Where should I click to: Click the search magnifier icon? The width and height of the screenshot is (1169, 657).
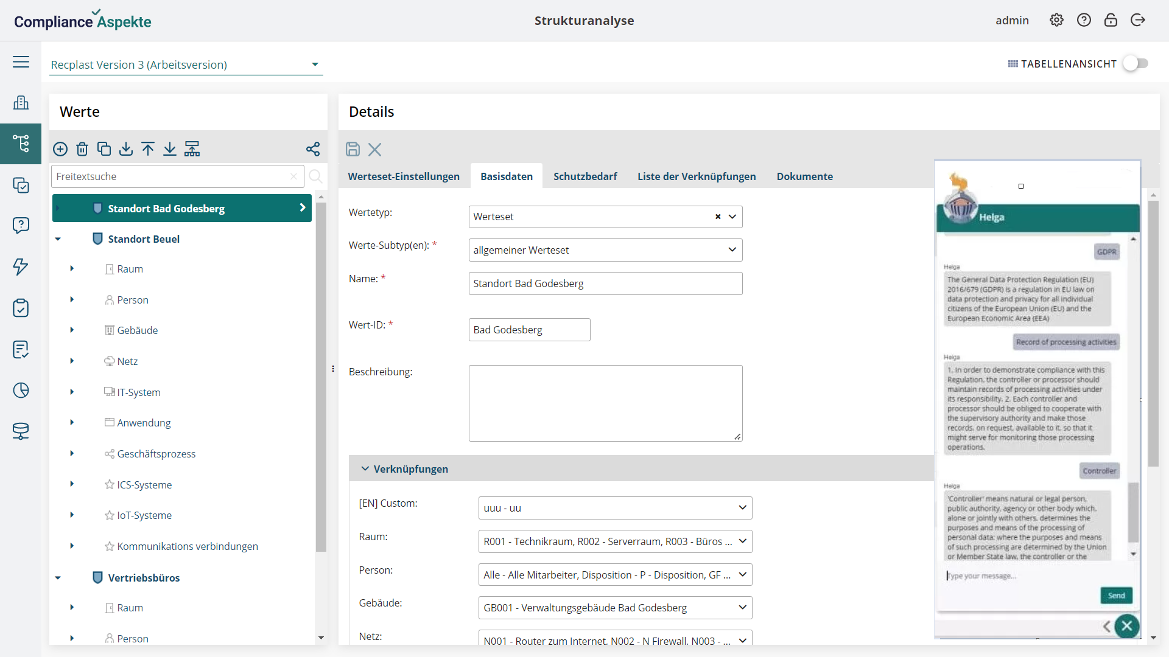point(315,176)
